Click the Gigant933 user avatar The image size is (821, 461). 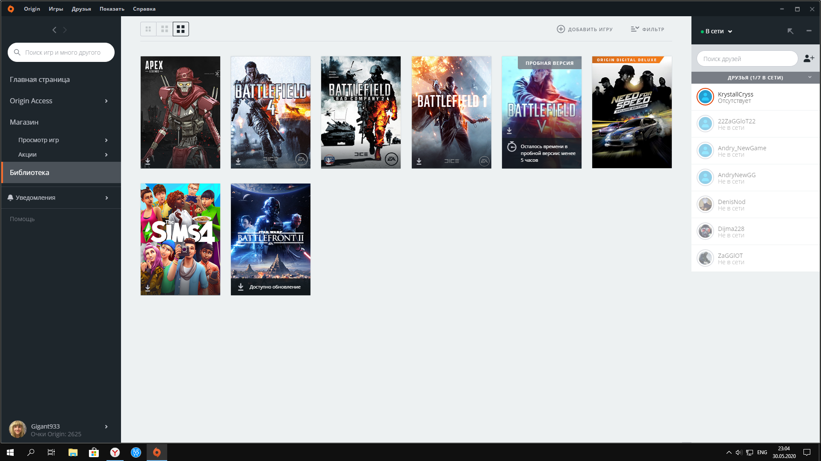point(18,429)
